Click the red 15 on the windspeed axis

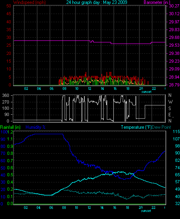[9, 61]
